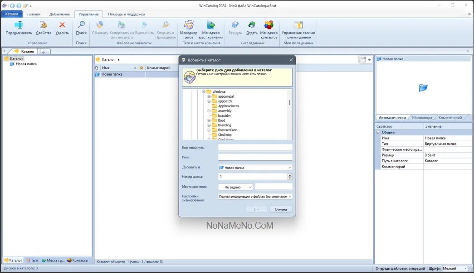Image resolution: width=474 pixels, height=273 pixels.
Task: Open Настройки сканирования dropdown
Action: tap(289, 196)
